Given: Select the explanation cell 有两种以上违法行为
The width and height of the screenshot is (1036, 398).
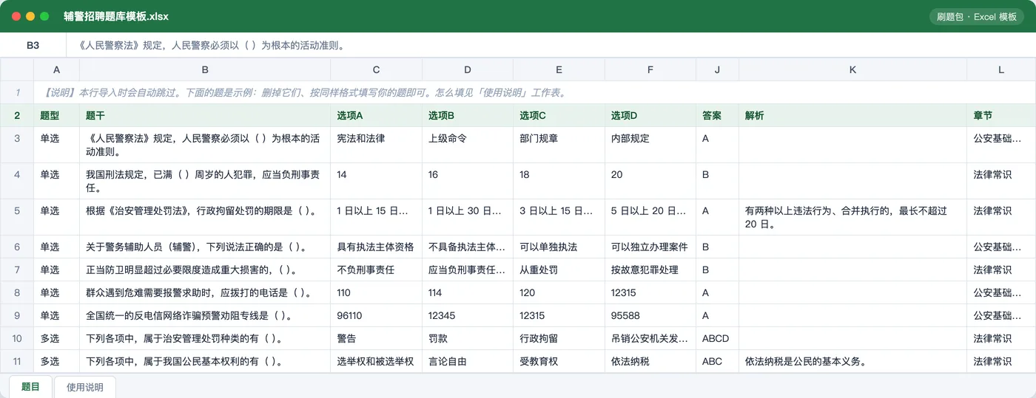Looking at the screenshot, I should (852, 217).
